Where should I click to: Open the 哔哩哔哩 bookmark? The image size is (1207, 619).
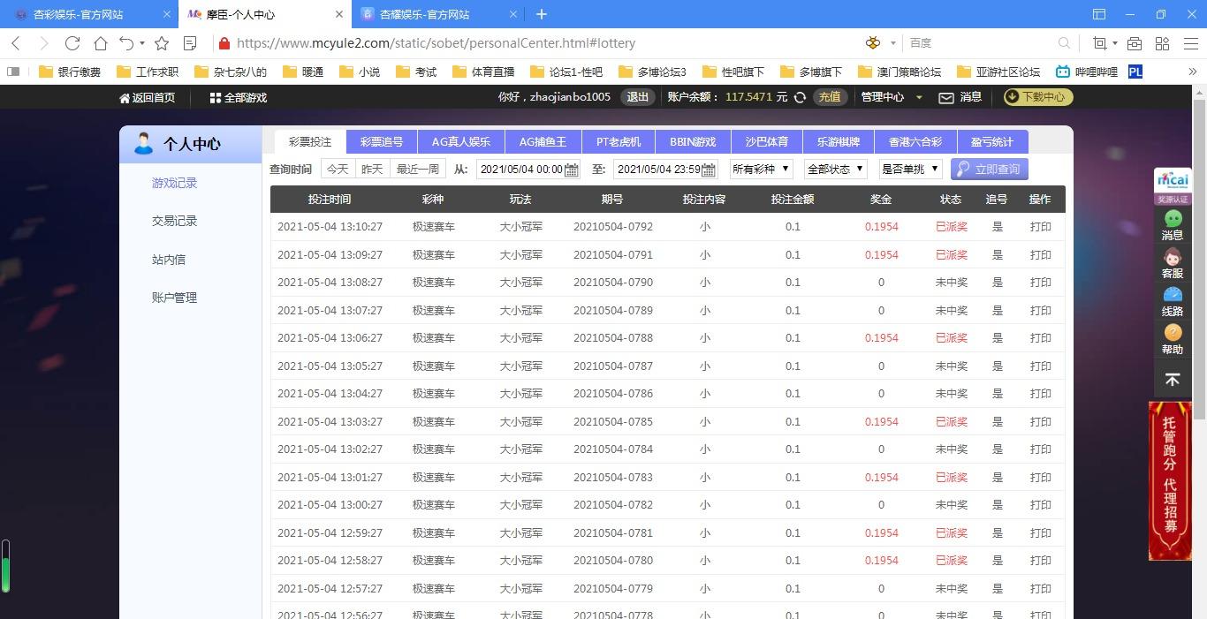pos(1086,72)
